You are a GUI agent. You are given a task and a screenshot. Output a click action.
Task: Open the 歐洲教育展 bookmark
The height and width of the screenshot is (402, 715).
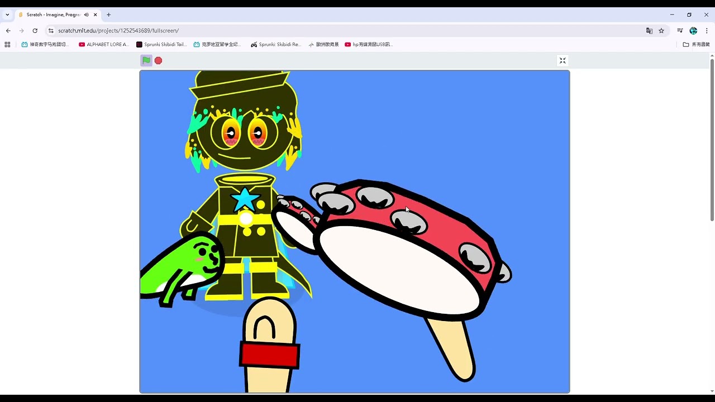tap(323, 44)
